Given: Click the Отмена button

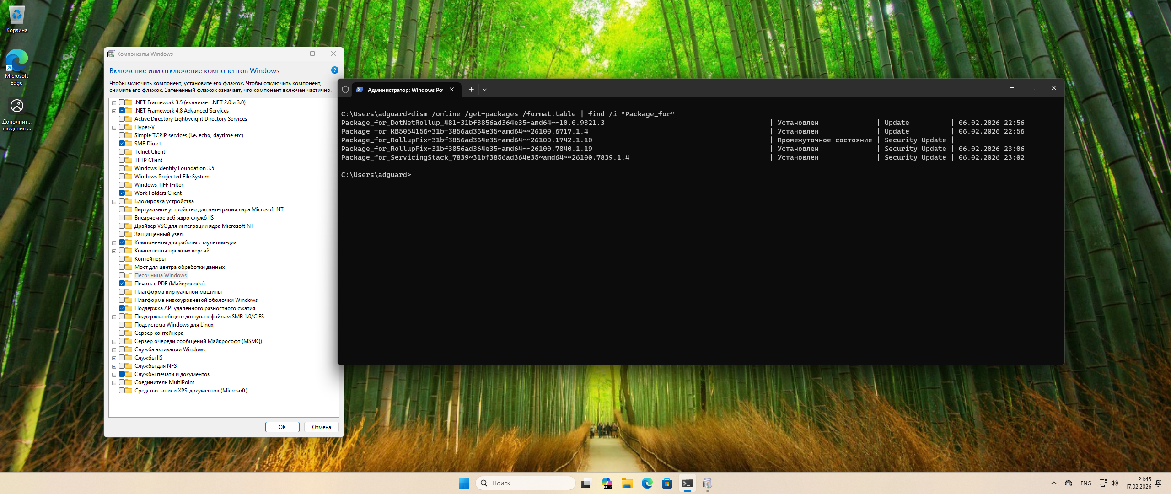Looking at the screenshot, I should coord(321,427).
